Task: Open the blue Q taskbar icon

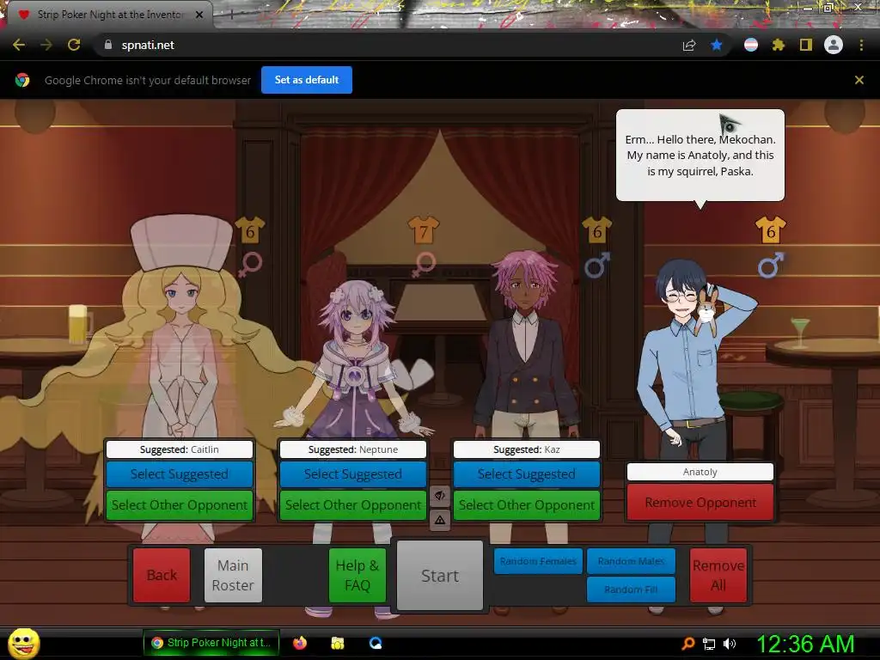Action: coord(376,643)
